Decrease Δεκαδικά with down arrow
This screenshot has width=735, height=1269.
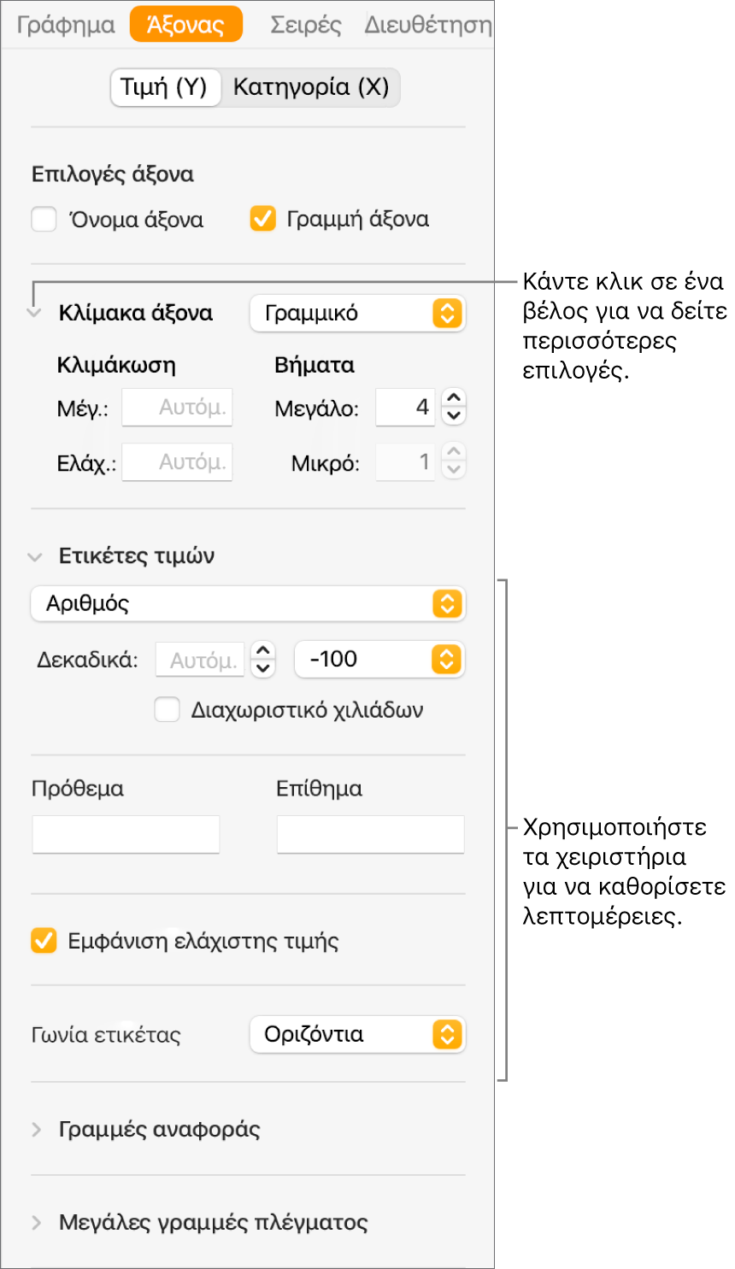pyautogui.click(x=264, y=669)
